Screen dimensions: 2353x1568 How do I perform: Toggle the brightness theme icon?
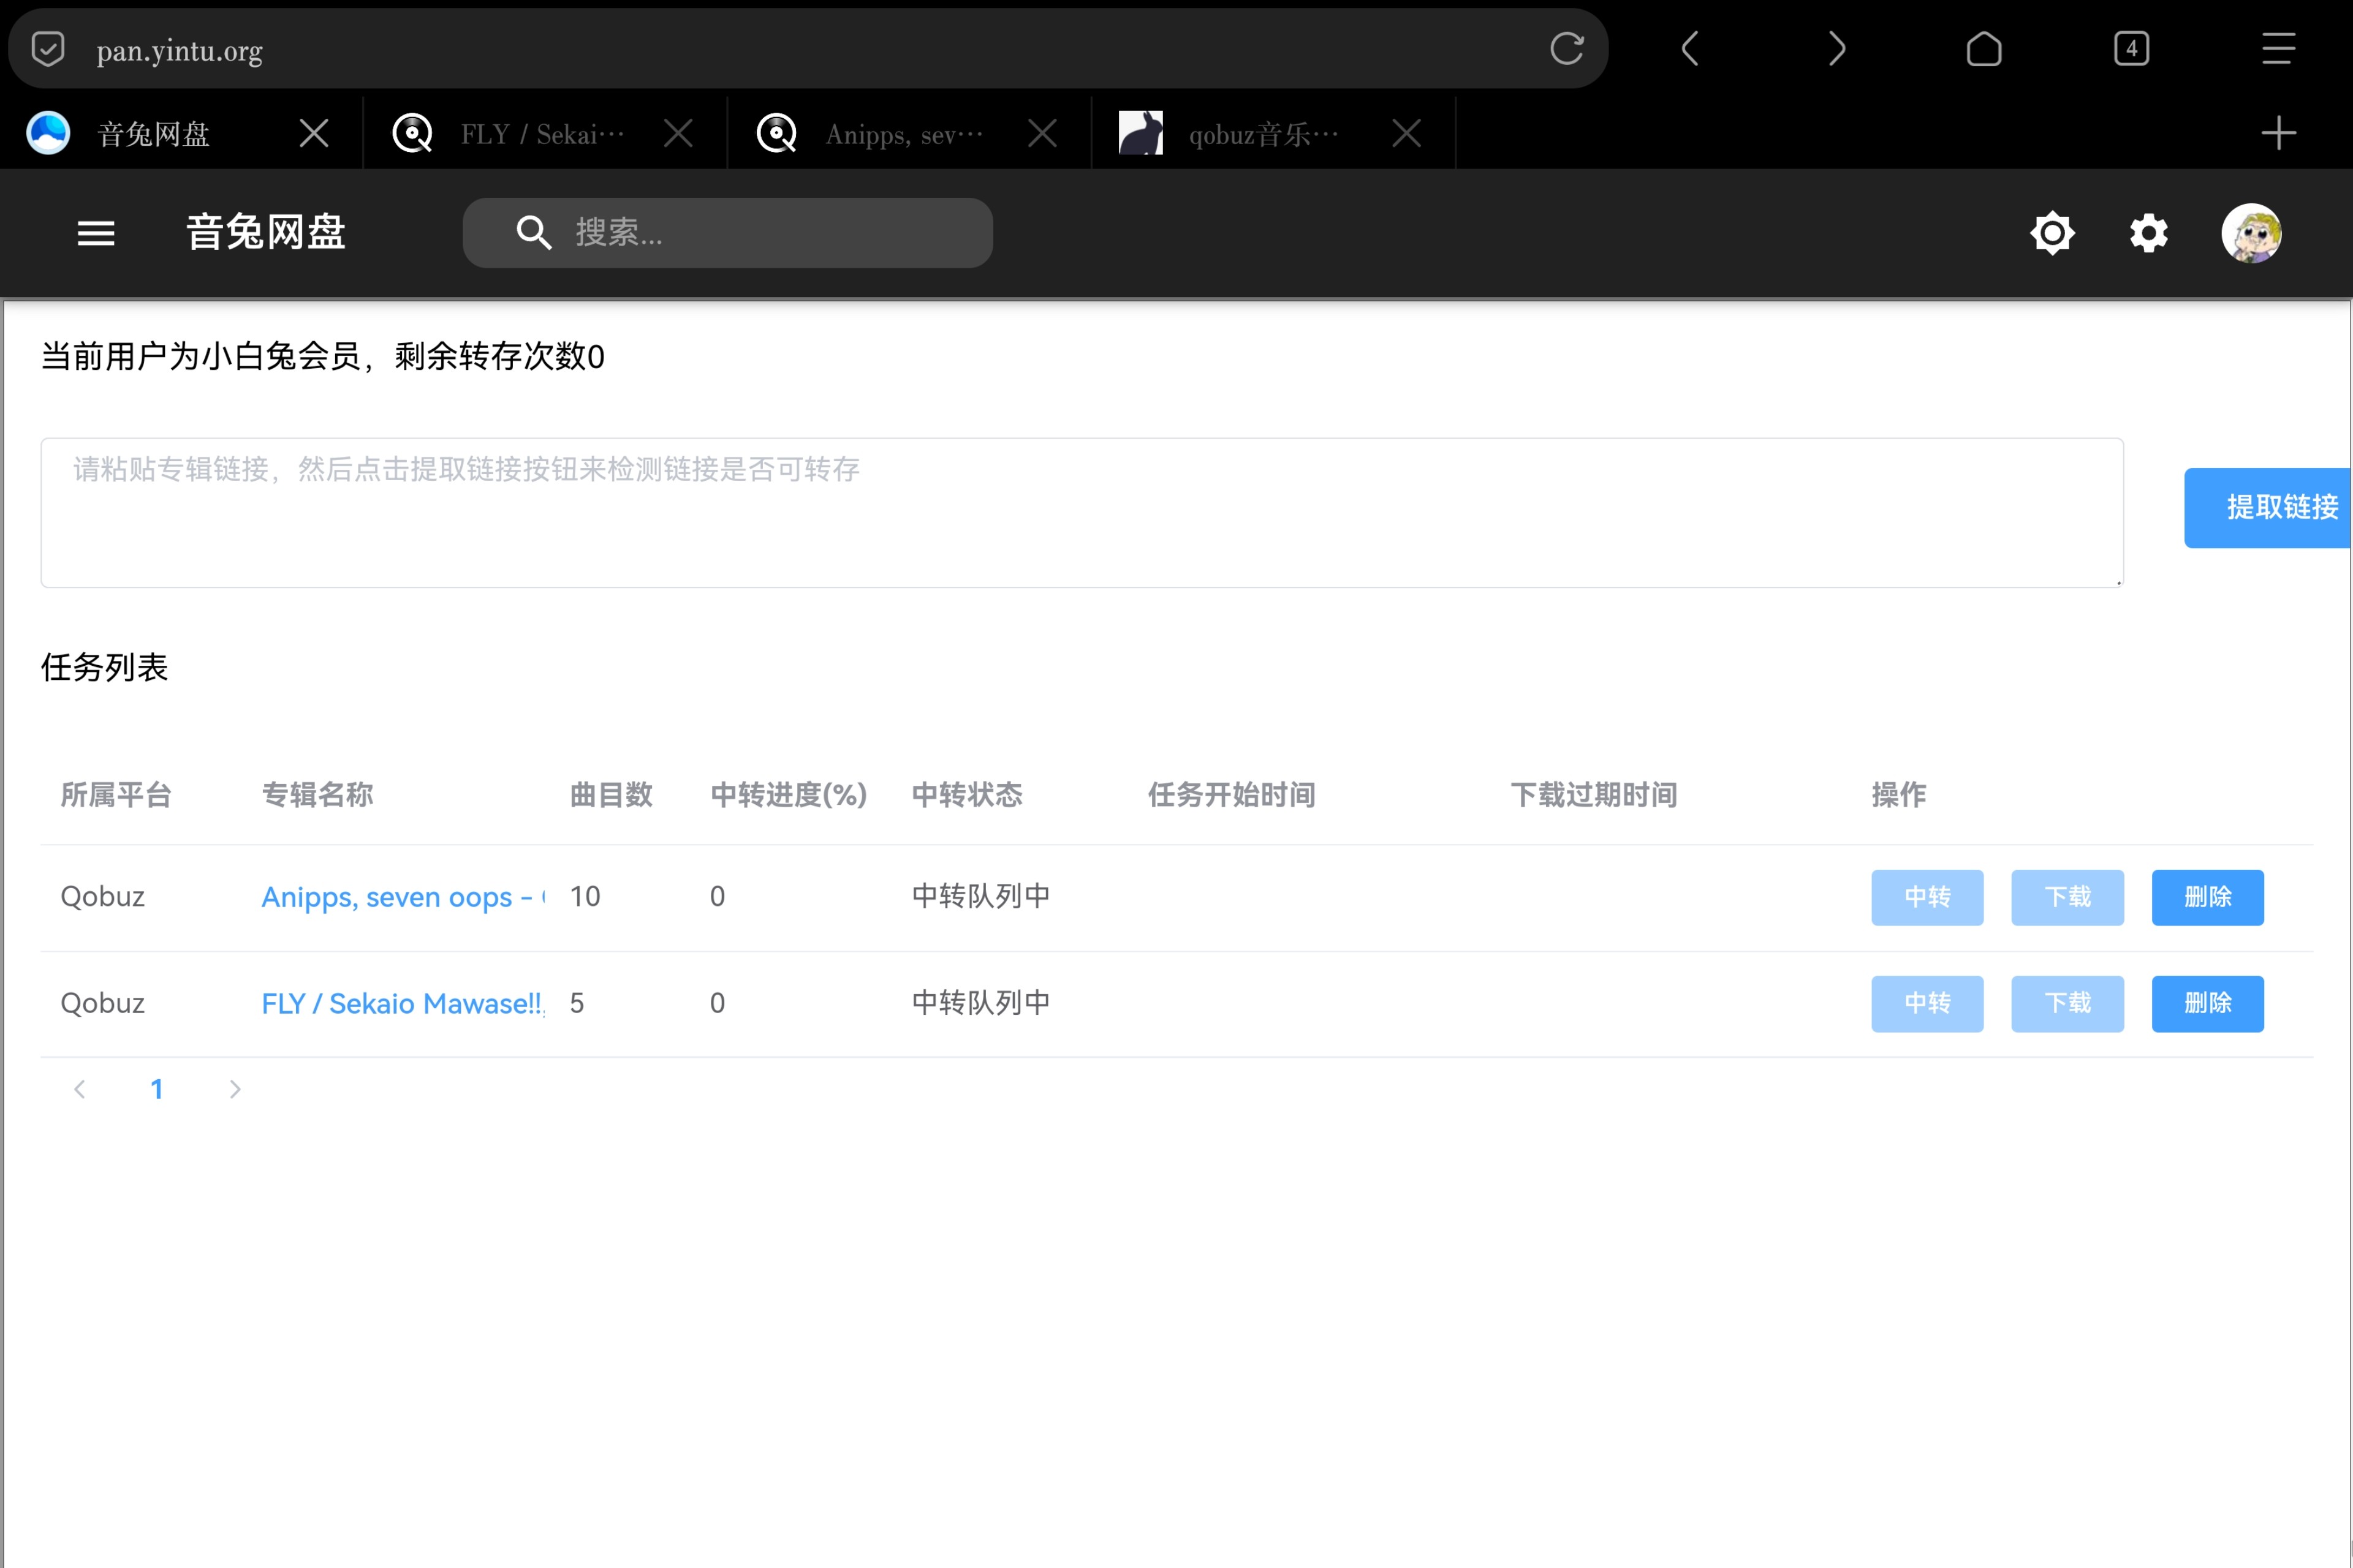coord(2052,233)
